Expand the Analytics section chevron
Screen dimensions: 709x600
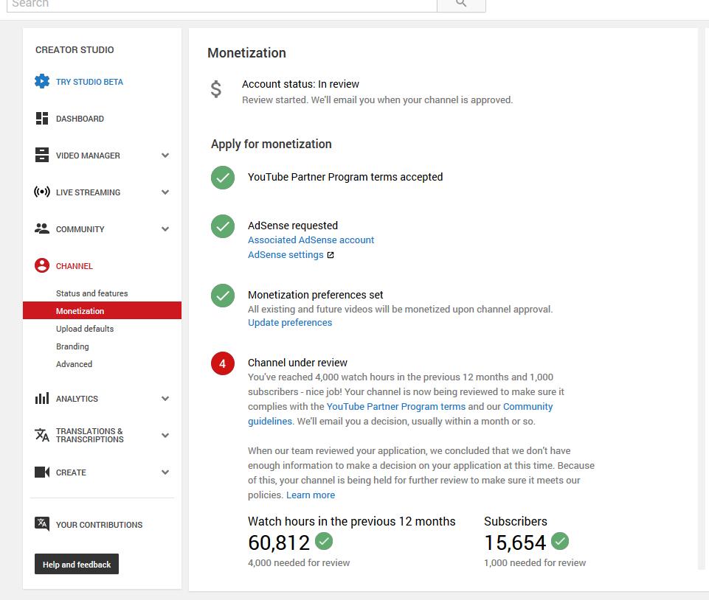[x=165, y=399]
